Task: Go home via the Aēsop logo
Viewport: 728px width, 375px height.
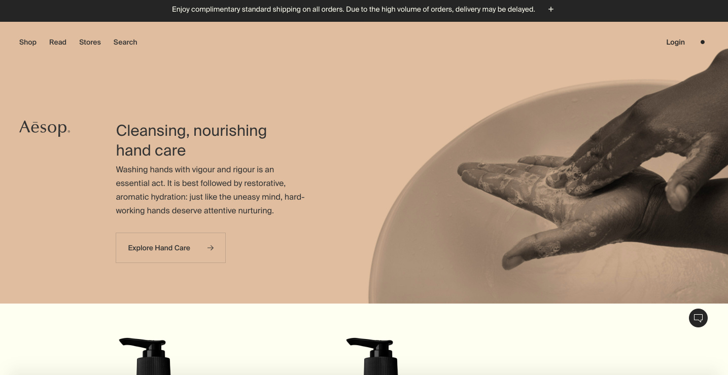Action: pyautogui.click(x=45, y=128)
